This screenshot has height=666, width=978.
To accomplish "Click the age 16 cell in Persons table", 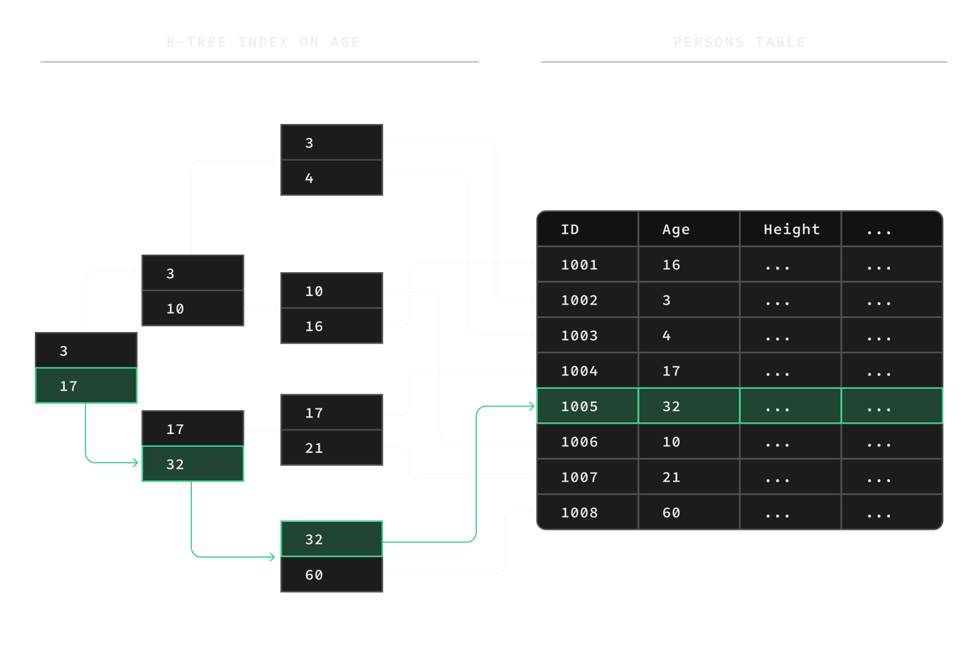I will [689, 264].
